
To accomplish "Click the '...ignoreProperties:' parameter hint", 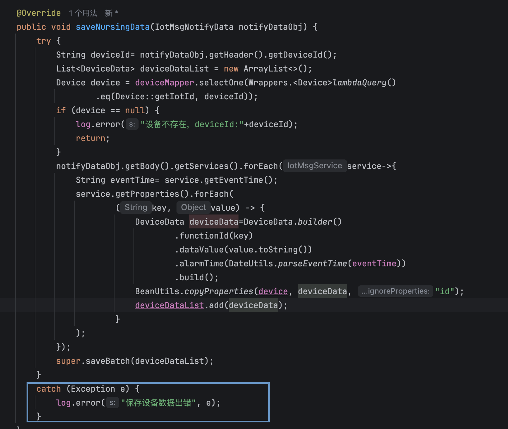I will point(395,291).
